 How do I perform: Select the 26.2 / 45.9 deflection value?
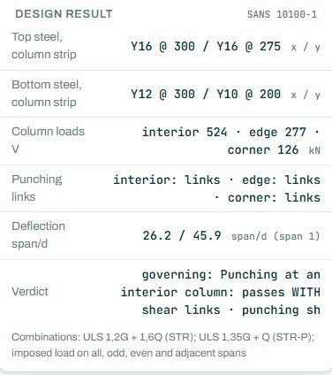[182, 235]
